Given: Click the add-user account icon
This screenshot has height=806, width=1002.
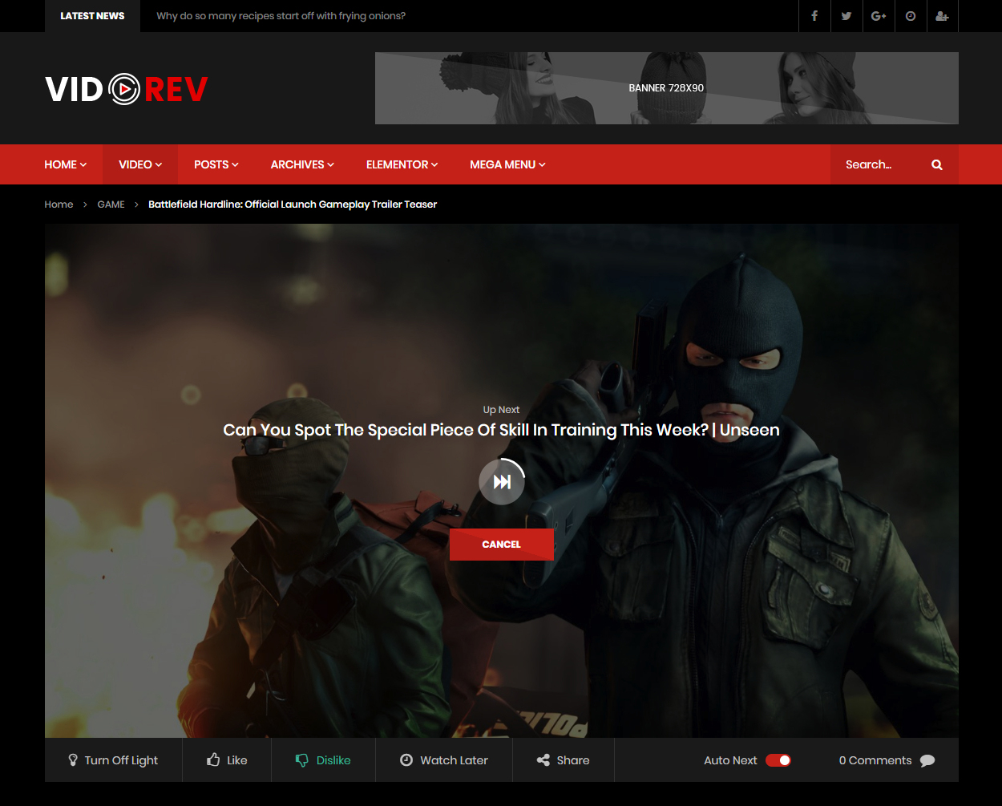Looking at the screenshot, I should tap(942, 16).
